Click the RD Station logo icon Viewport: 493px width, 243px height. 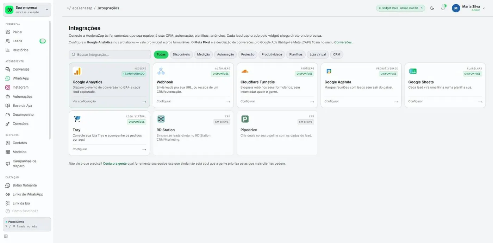pyautogui.click(x=161, y=119)
